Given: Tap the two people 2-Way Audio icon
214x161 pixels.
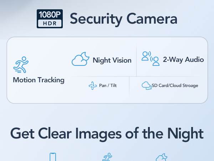Looking at the screenshot, I should point(151,59).
